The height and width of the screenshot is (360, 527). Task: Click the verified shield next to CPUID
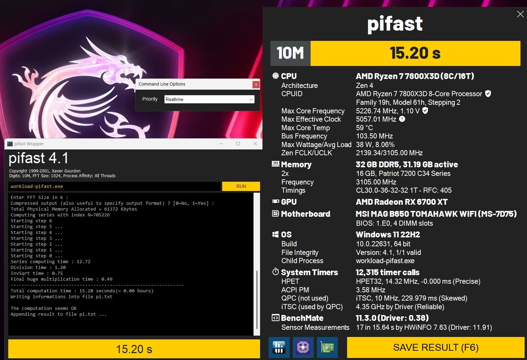(x=488, y=93)
